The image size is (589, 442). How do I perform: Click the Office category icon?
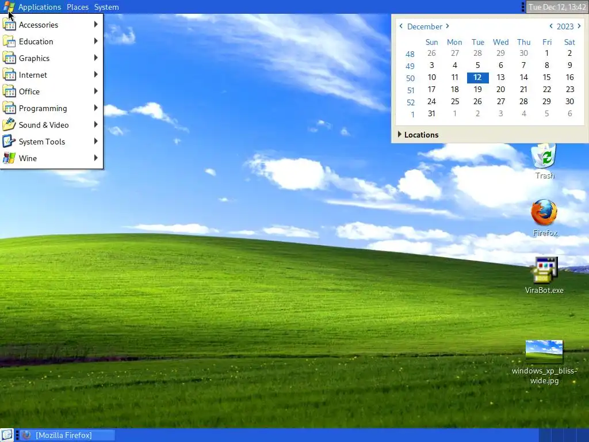click(9, 92)
